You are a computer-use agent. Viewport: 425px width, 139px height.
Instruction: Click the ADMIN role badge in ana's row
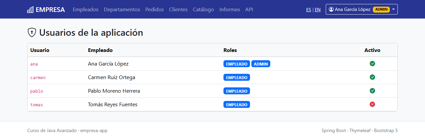(x=261, y=64)
